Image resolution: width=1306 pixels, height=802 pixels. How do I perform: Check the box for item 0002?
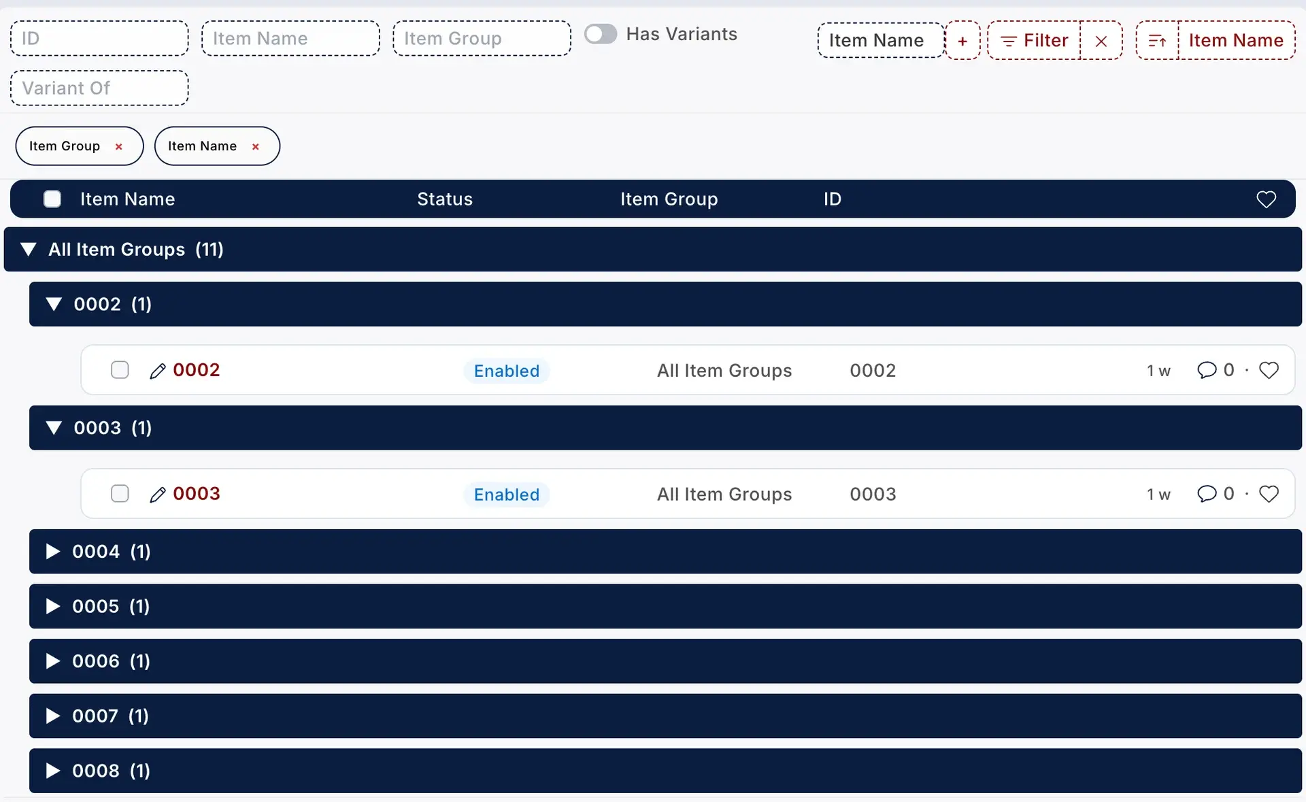[120, 370]
